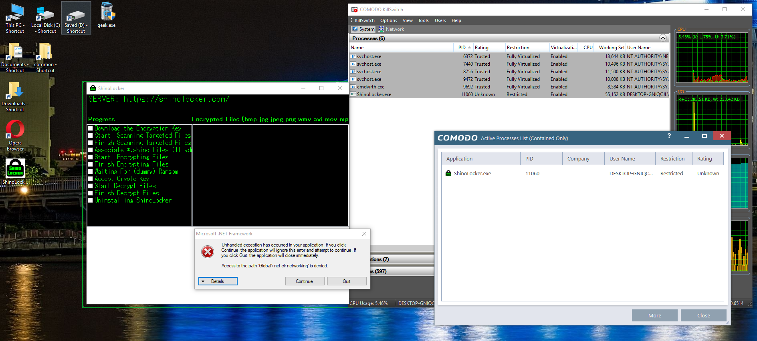Click ShinoLocker.exe process icon in KillSwitch
Viewport: 757px width, 341px height.
click(x=353, y=94)
